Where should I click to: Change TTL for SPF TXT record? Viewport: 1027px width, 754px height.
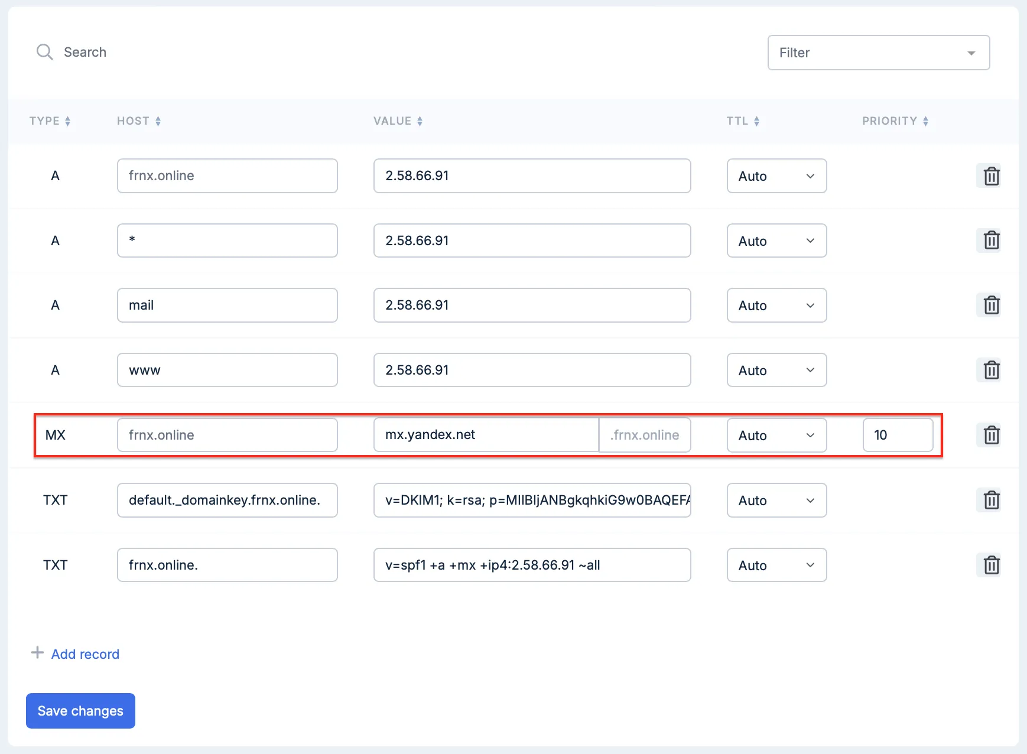tap(776, 565)
